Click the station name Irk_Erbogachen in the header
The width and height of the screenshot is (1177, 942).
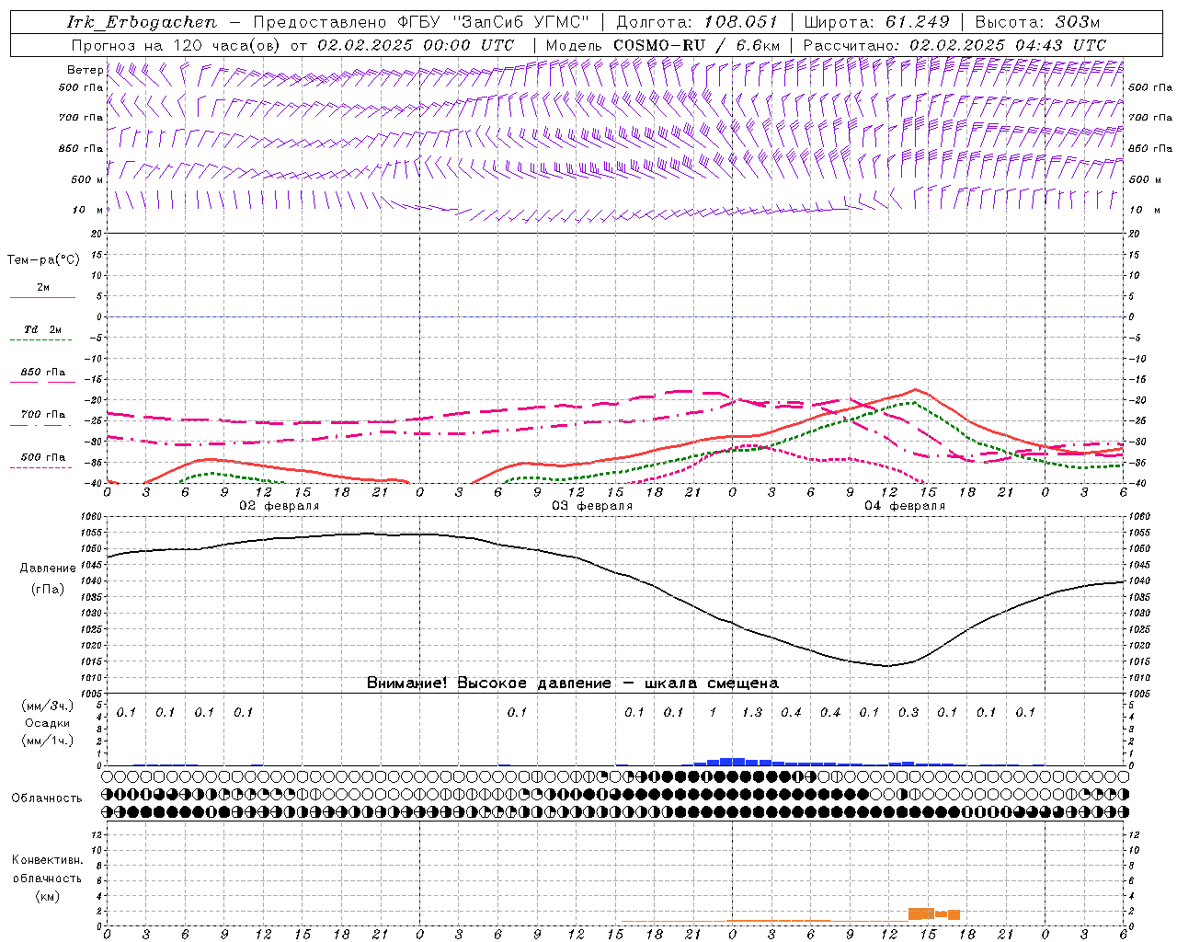pos(142,22)
